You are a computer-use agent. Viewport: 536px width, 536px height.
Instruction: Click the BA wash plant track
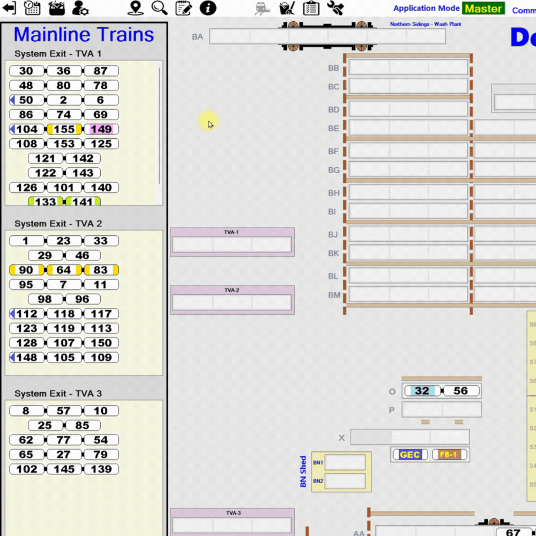click(x=327, y=36)
